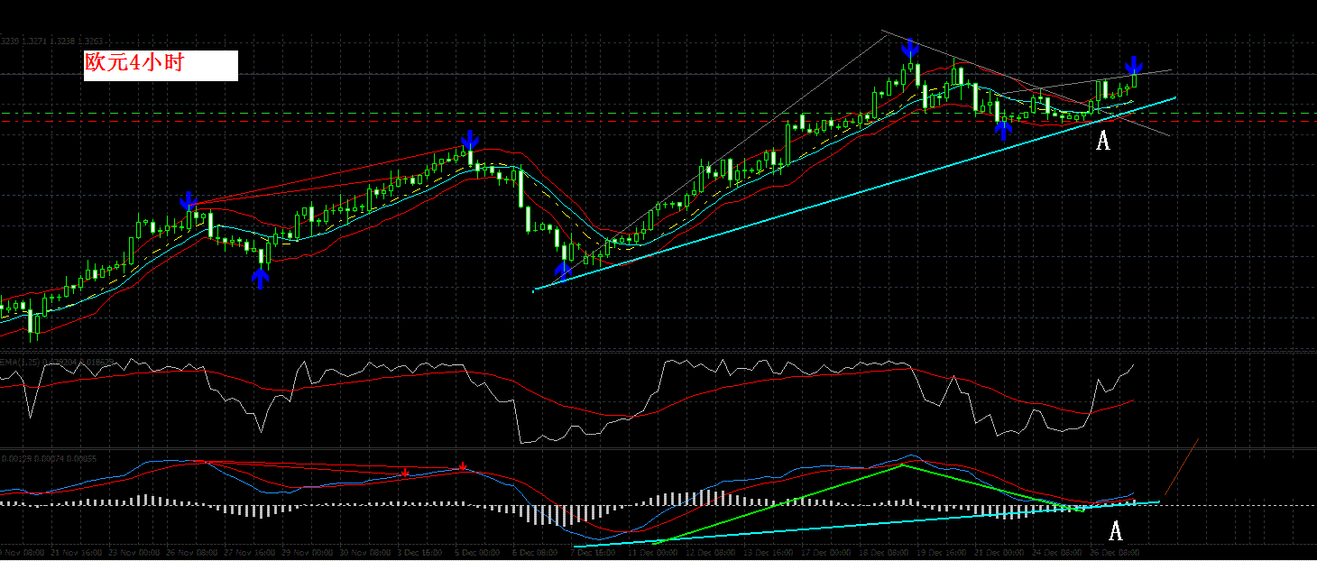Viewport: 1317px width, 561px height.
Task: Select the letter A label on price chart
Action: pyautogui.click(x=1101, y=140)
